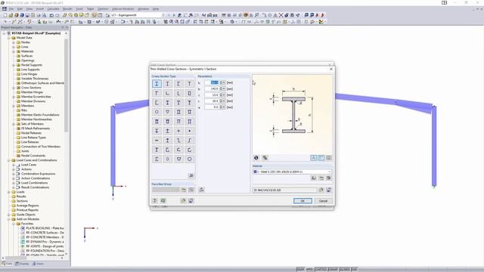The image size is (484, 272).
Task: Click the second icon at dialog bottom-left
Action: tap(163, 201)
